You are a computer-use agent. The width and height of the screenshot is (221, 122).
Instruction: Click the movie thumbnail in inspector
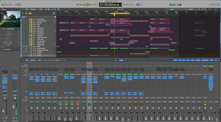tap(10, 19)
